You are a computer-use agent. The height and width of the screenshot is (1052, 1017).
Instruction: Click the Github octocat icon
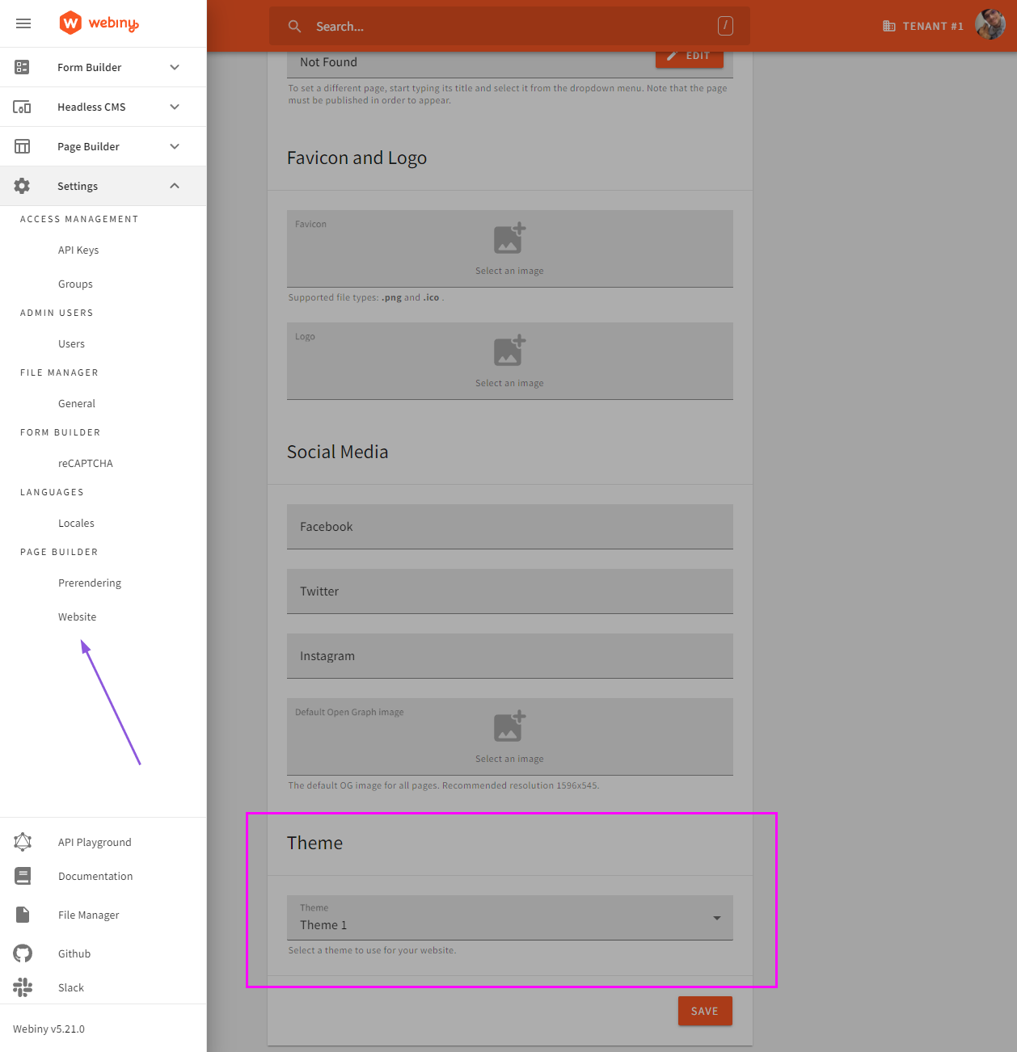point(23,953)
